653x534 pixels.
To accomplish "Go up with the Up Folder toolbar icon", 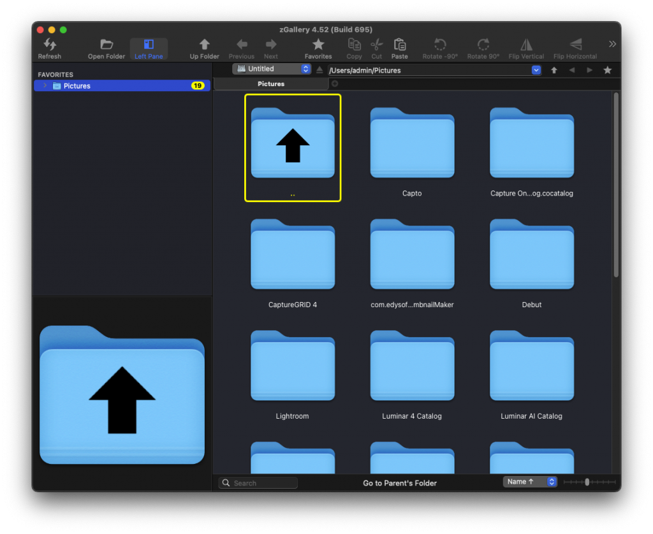I will point(204,44).
